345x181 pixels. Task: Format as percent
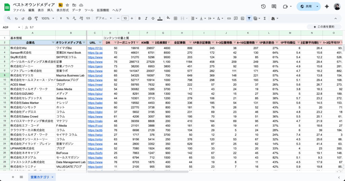pyautogui.click(x=67, y=19)
